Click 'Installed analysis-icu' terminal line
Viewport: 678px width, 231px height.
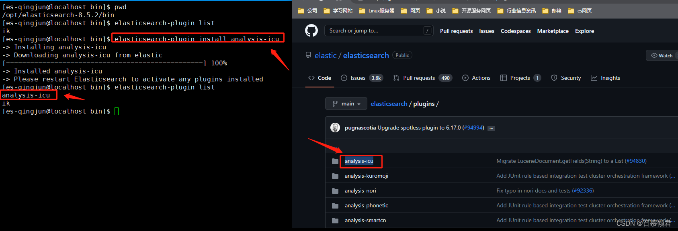[52, 71]
